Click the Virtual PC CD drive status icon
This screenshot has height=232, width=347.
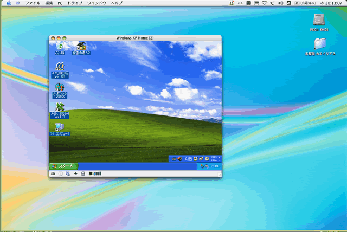tap(60, 174)
